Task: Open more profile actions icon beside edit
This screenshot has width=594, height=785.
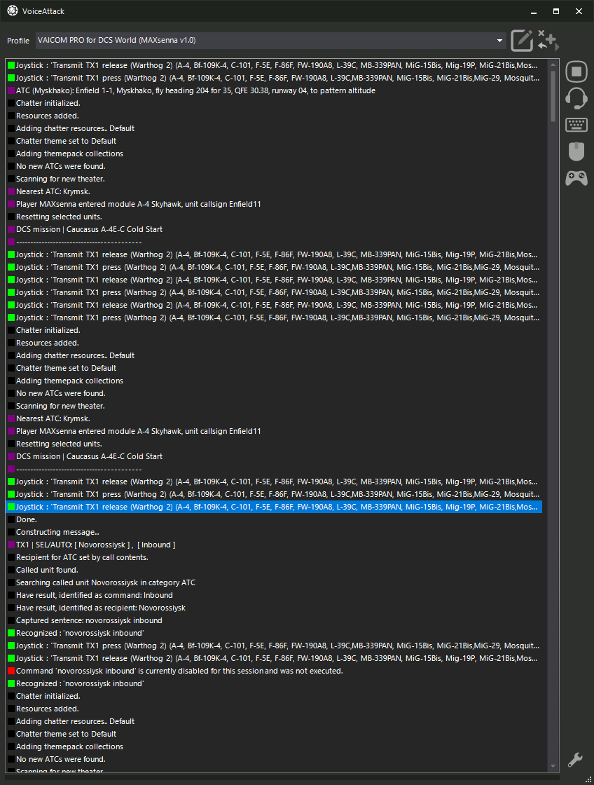Action: click(x=548, y=41)
